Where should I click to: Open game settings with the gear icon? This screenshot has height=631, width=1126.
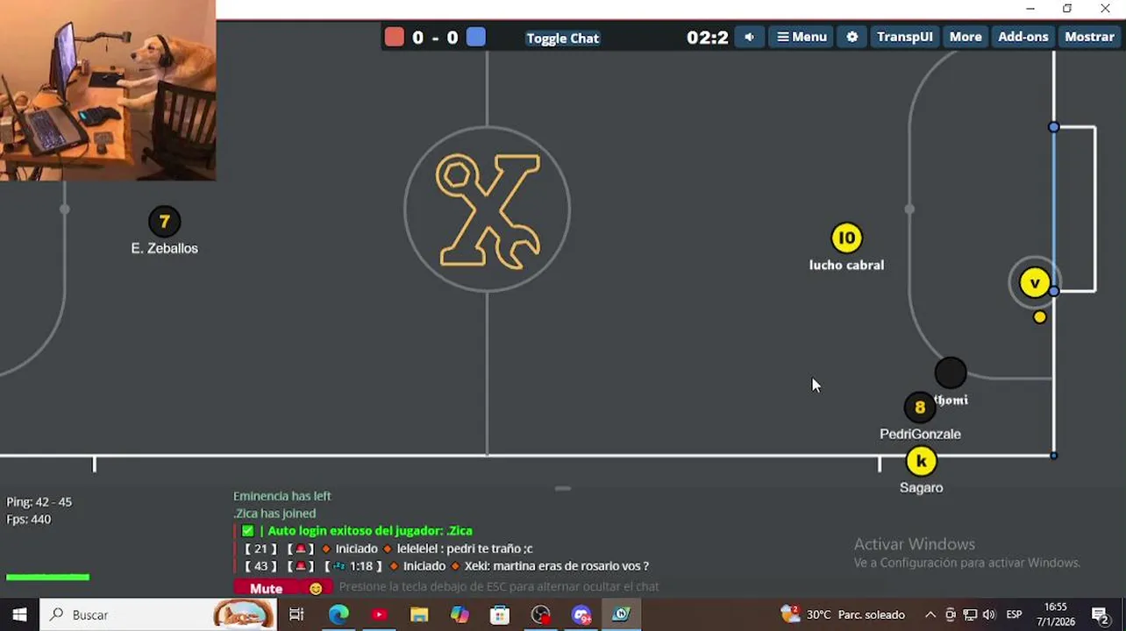pyautogui.click(x=852, y=37)
